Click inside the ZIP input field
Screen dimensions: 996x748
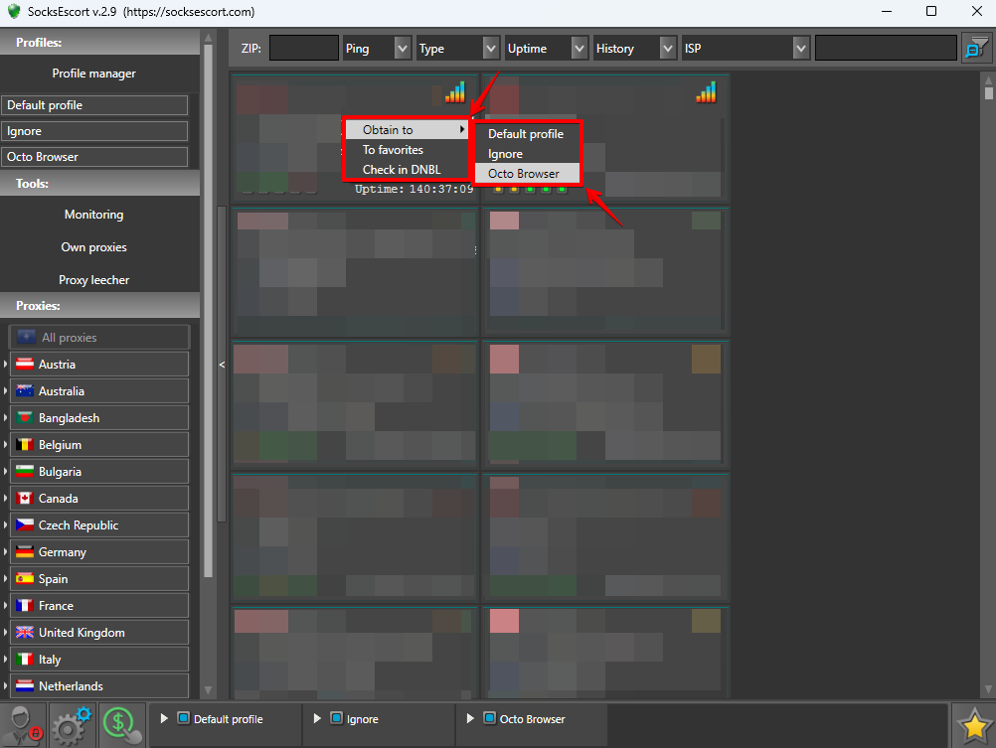point(303,49)
